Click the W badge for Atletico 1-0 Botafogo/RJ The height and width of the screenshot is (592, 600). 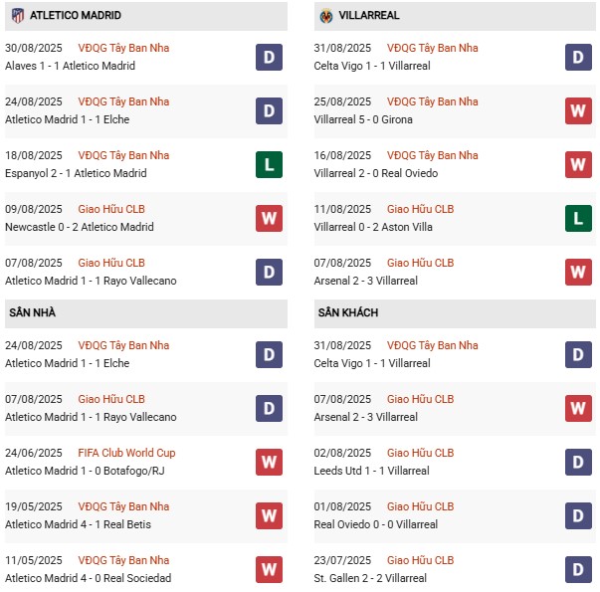269,462
